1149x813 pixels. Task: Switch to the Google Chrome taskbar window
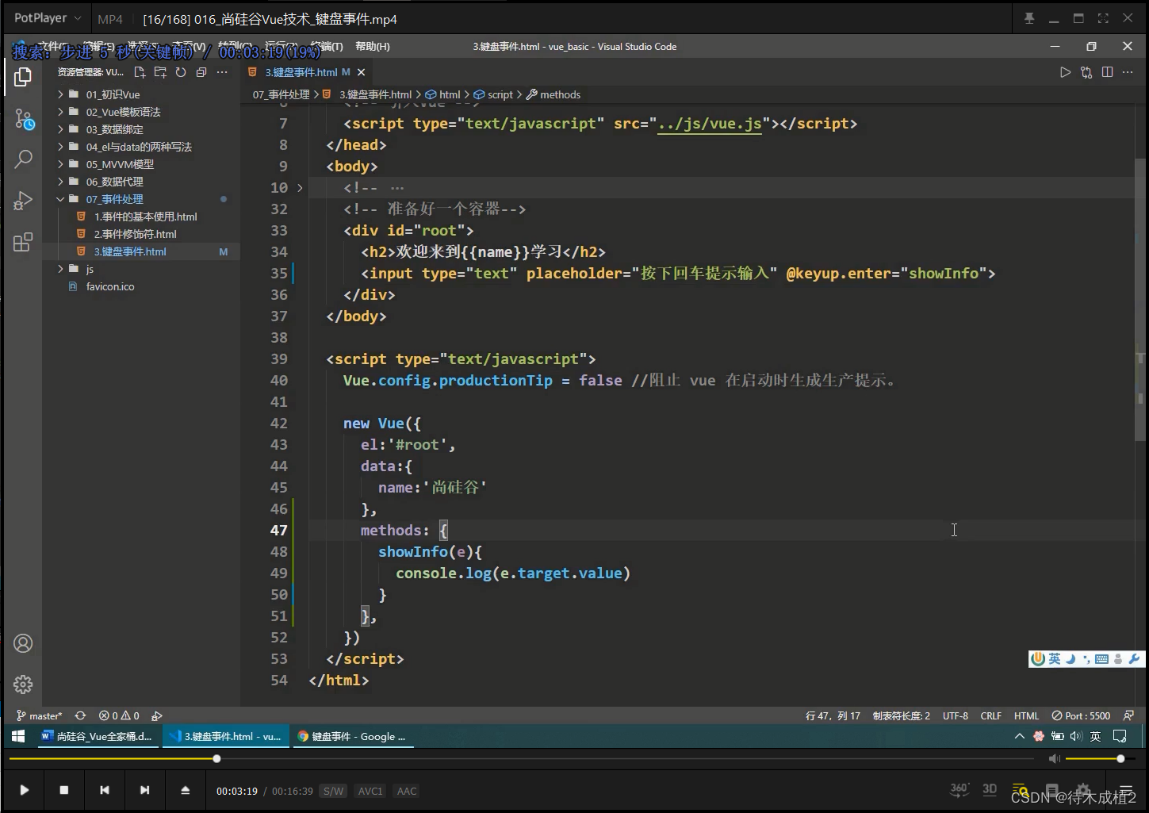point(352,736)
